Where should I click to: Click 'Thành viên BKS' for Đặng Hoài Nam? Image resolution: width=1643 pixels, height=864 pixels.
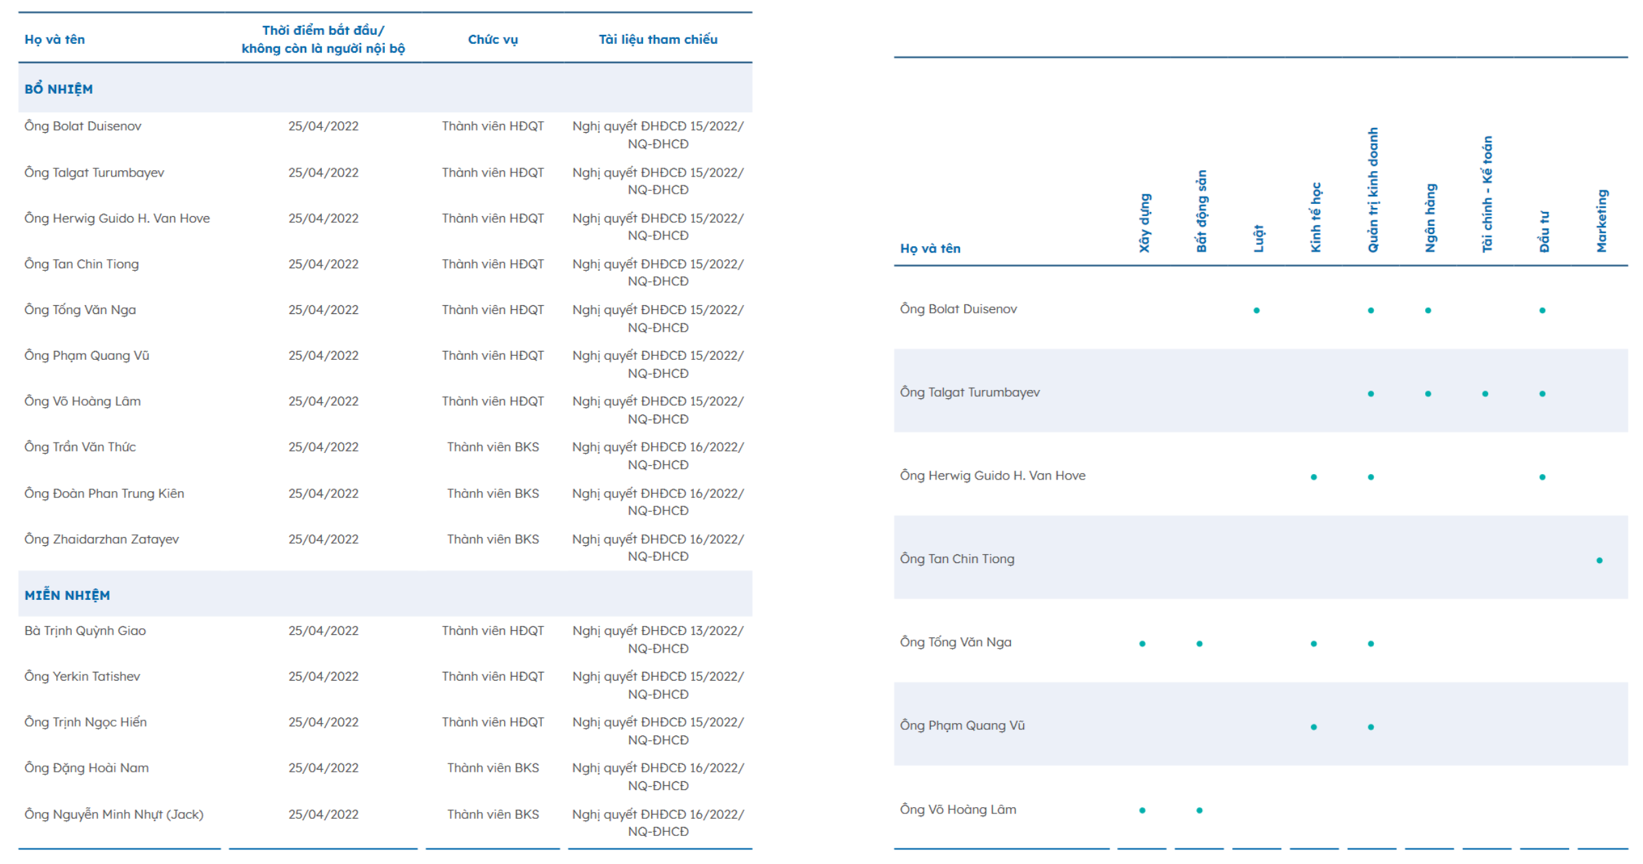click(x=493, y=768)
